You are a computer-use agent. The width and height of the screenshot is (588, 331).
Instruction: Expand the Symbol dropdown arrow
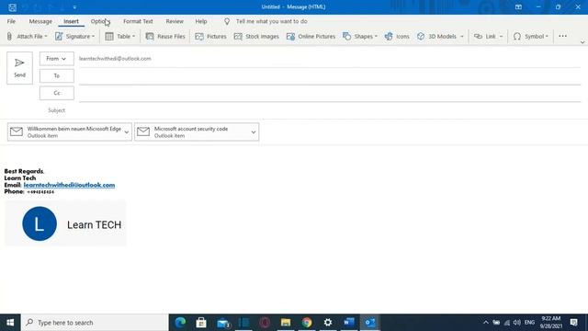(547, 37)
